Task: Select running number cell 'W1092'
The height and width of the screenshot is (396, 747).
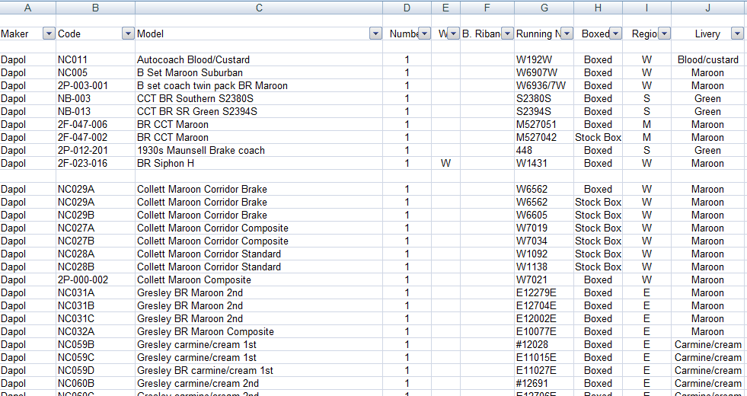Action: tap(544, 254)
